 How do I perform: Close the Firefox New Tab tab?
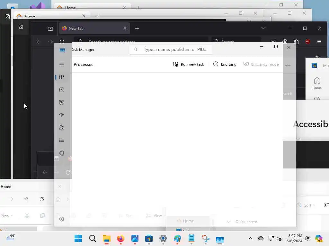125,28
